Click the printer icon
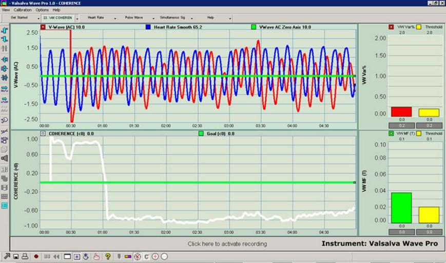Viewport: 446px width, 263px height. tap(25, 256)
